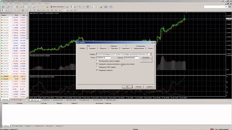Open the USDSGD,H1 chart tab
The width and height of the screenshot is (232, 130).
pyautogui.click(x=46, y=100)
